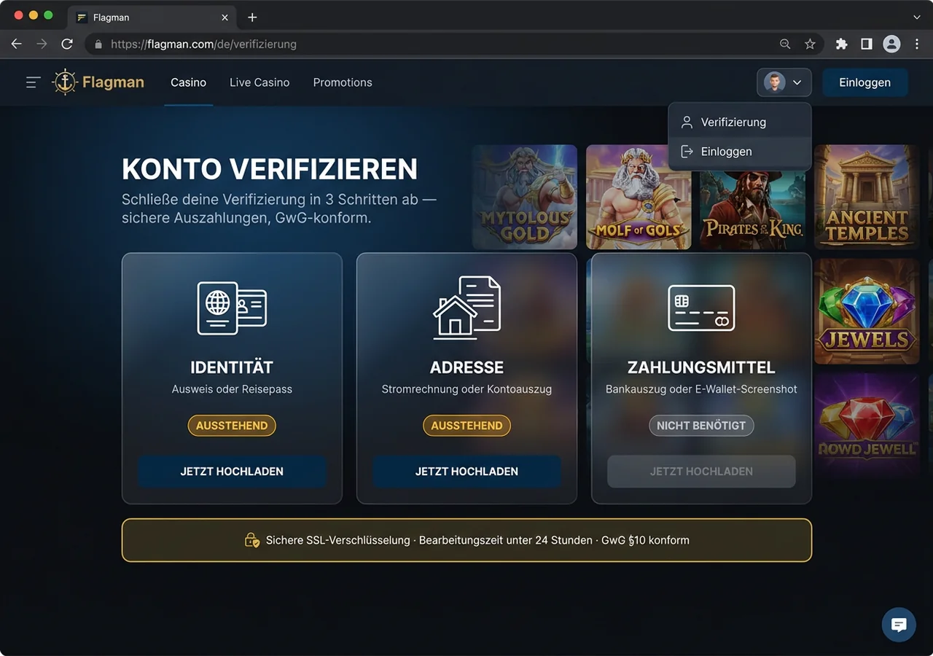The width and height of the screenshot is (933, 656).
Task: Open the browser extensions puzzle icon
Action: tap(841, 44)
